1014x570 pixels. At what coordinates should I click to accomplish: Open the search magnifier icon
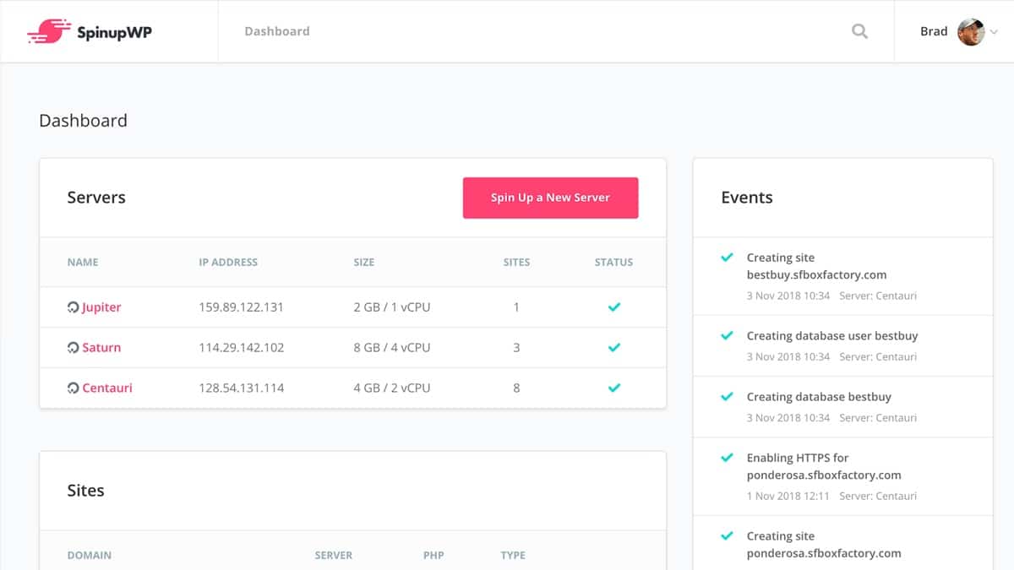859,31
